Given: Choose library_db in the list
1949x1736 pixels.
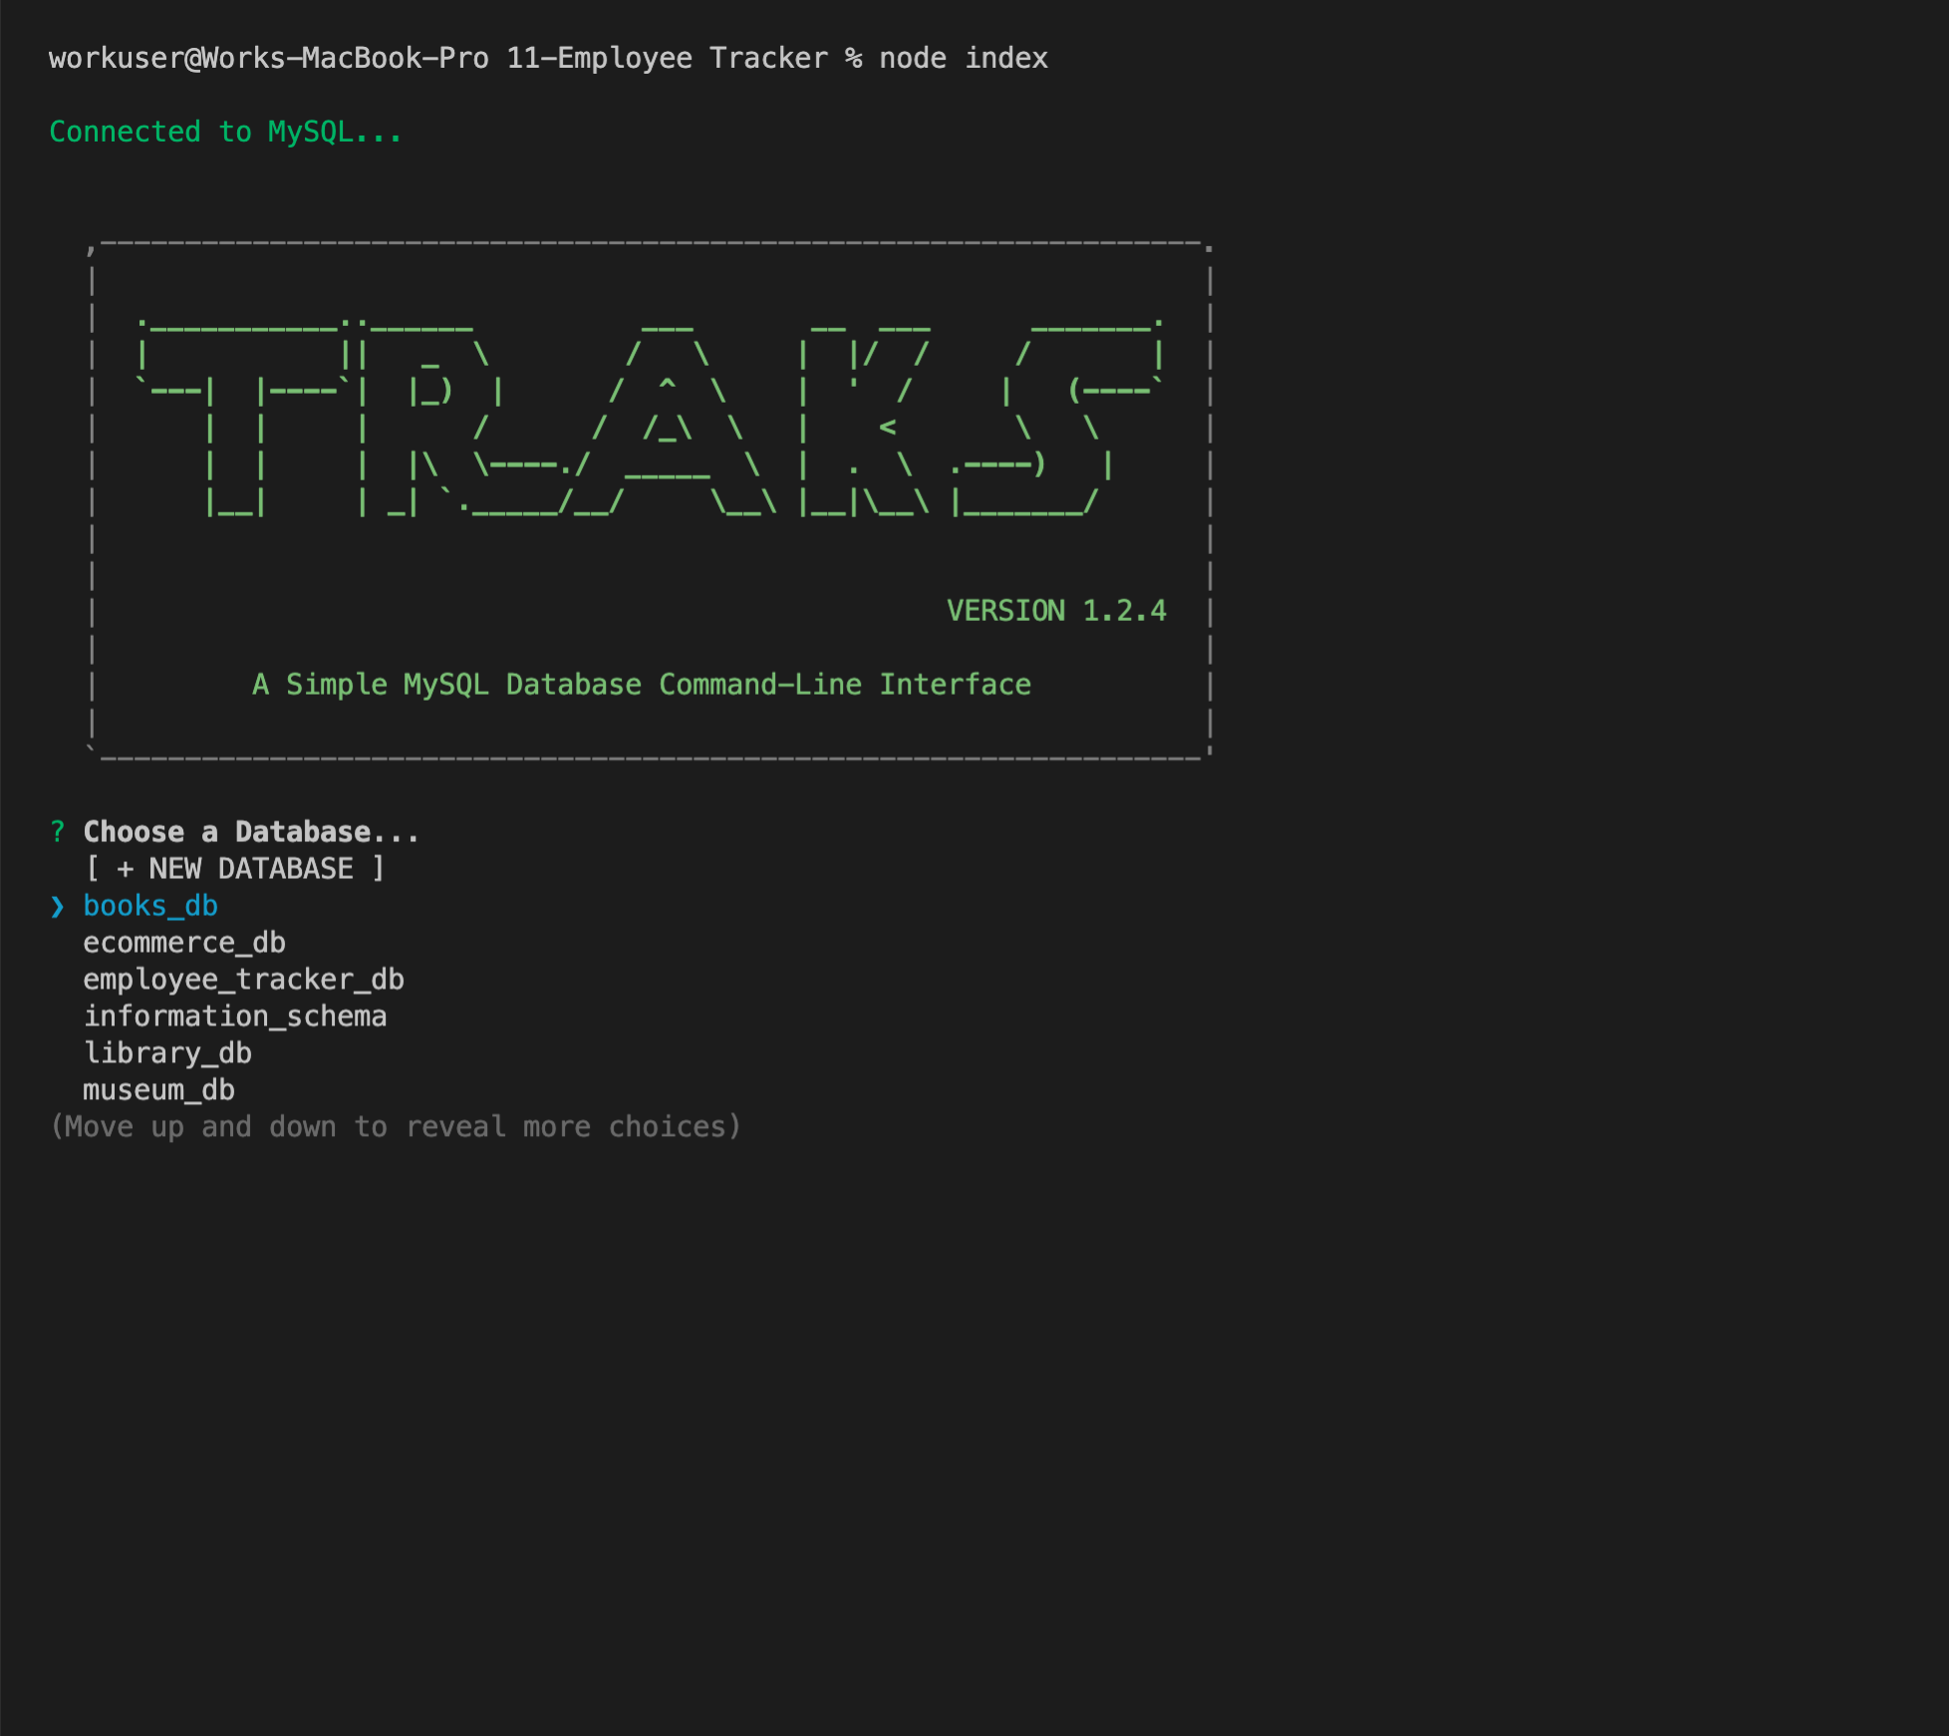Looking at the screenshot, I should pyautogui.click(x=166, y=1053).
